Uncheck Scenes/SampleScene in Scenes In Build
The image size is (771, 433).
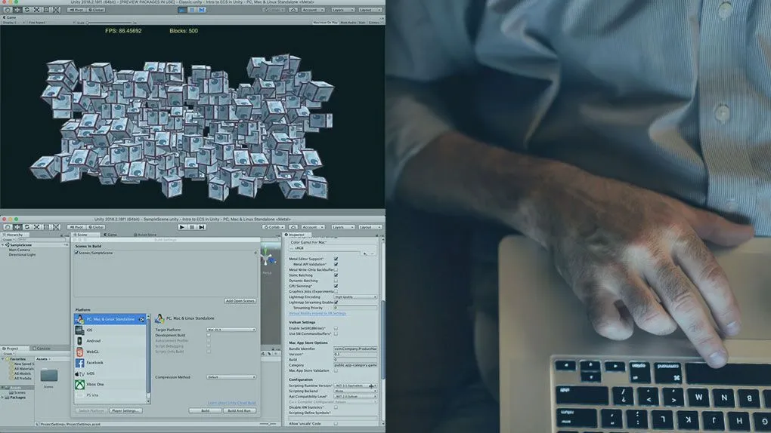pos(76,253)
